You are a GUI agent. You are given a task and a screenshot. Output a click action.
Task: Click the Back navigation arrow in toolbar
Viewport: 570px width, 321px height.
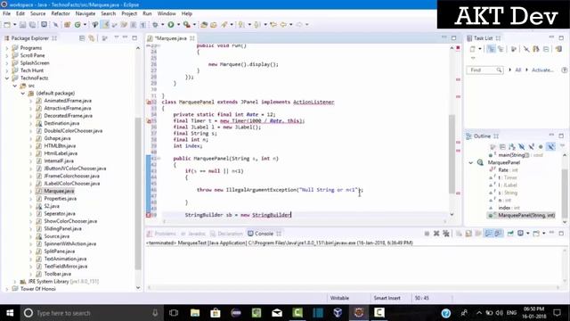click(283, 24)
